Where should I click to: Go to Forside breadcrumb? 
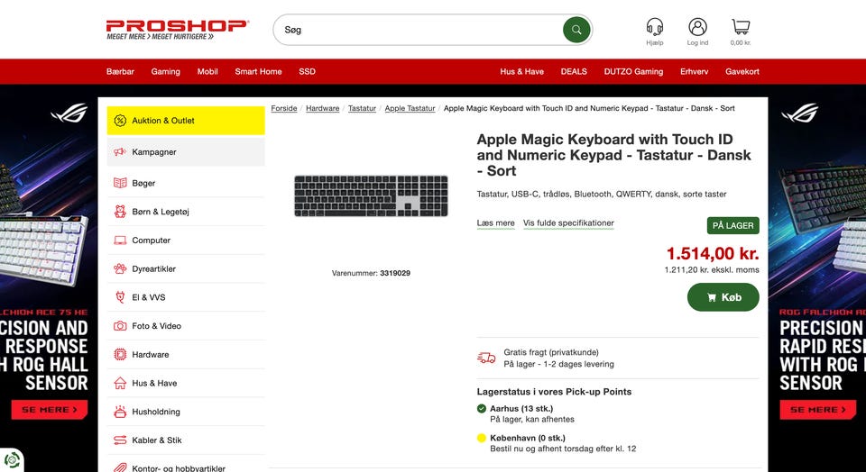pyautogui.click(x=284, y=108)
